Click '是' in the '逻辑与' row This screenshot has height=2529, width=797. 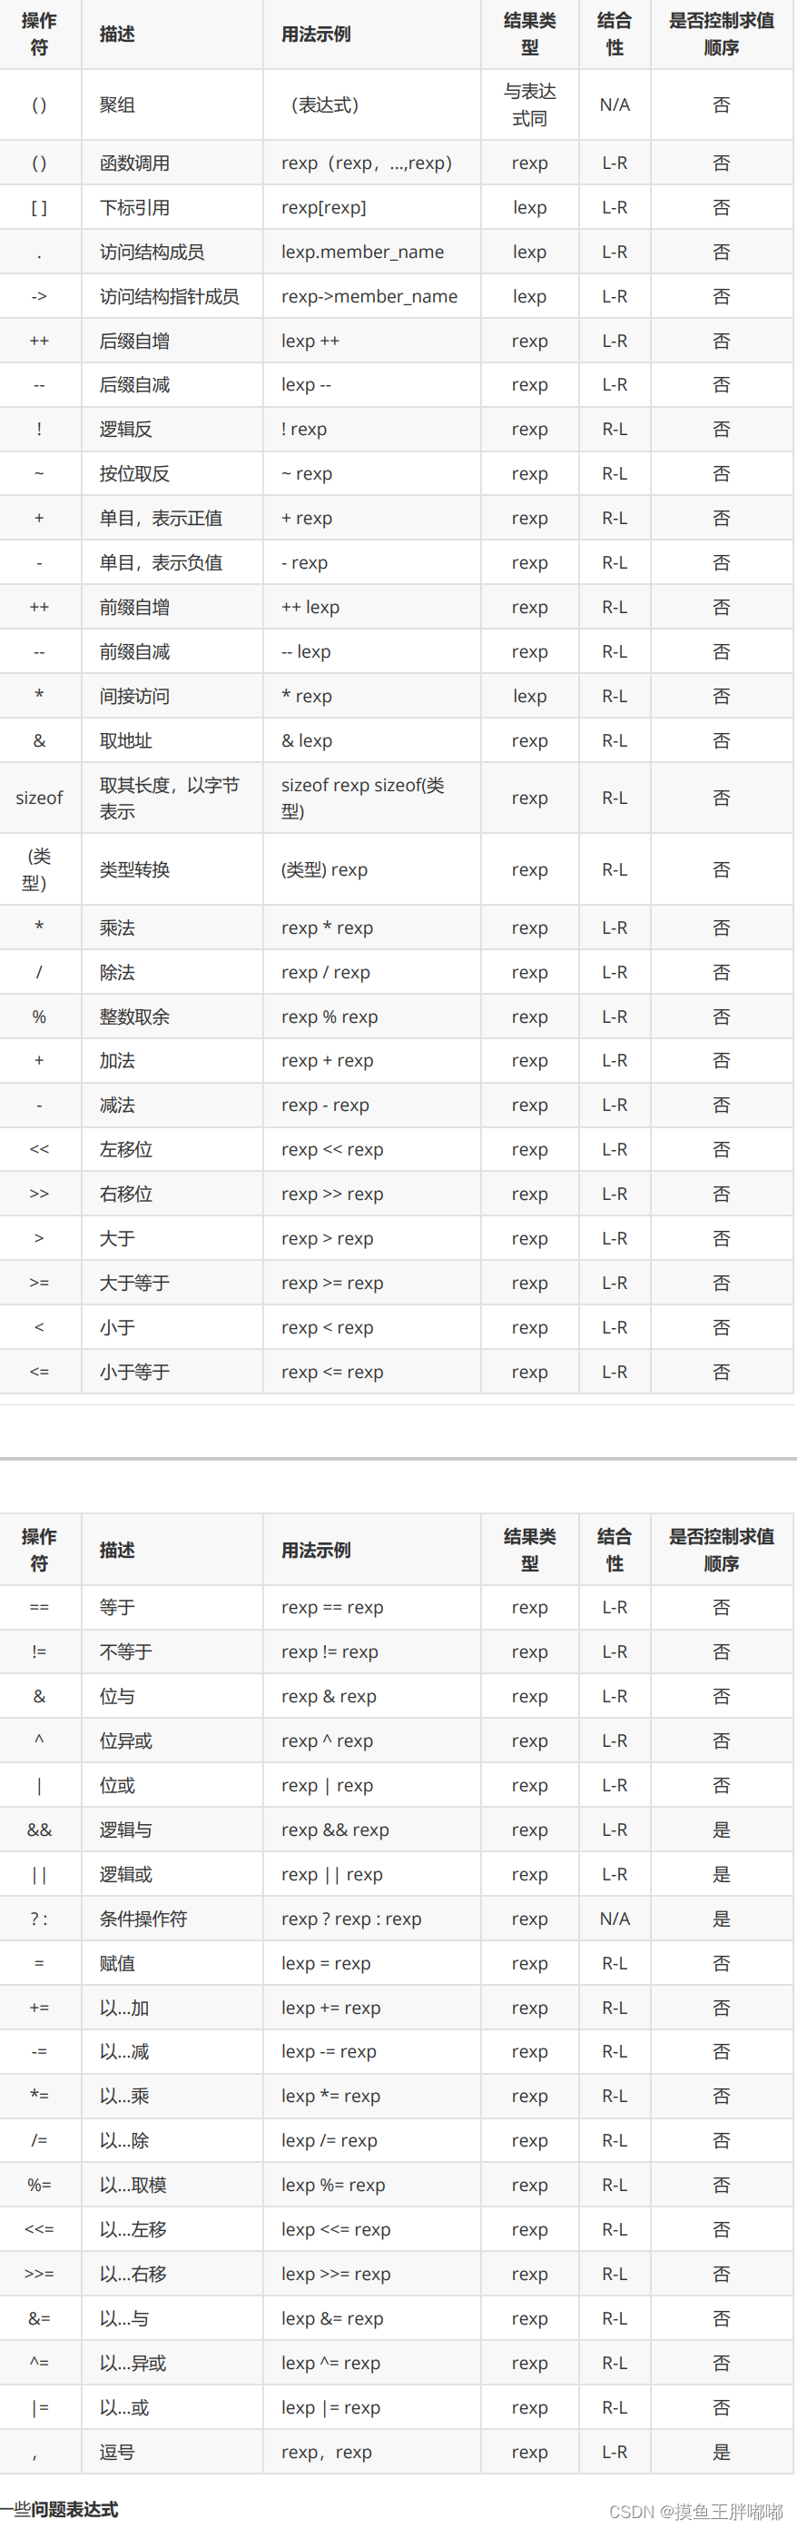point(721,1830)
